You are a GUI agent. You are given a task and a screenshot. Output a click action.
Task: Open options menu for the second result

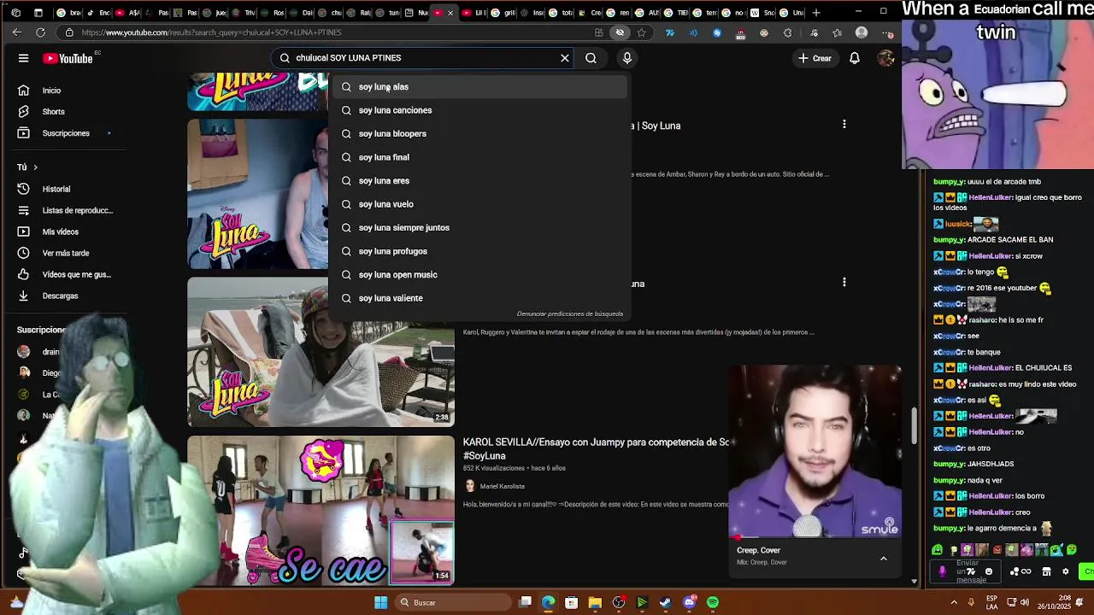[844, 283]
